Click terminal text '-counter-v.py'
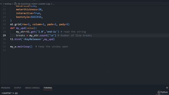This screenshot has width=169, height=95. tap(10, 93)
